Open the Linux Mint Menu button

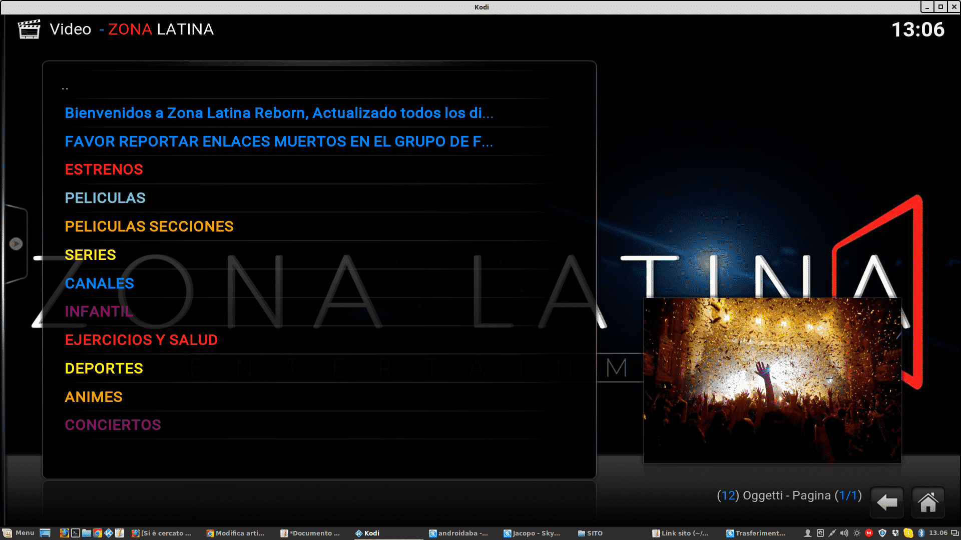(x=19, y=533)
